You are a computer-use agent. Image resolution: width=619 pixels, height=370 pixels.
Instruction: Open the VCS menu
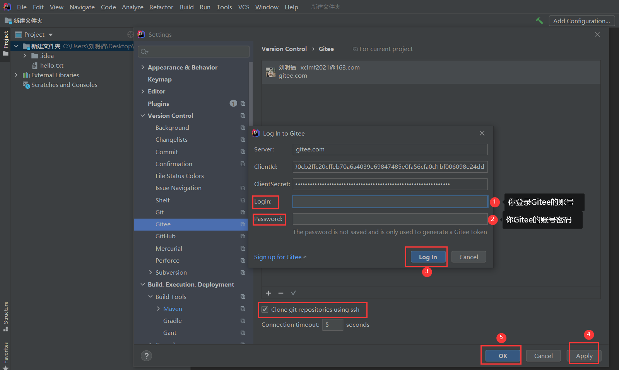pyautogui.click(x=244, y=7)
